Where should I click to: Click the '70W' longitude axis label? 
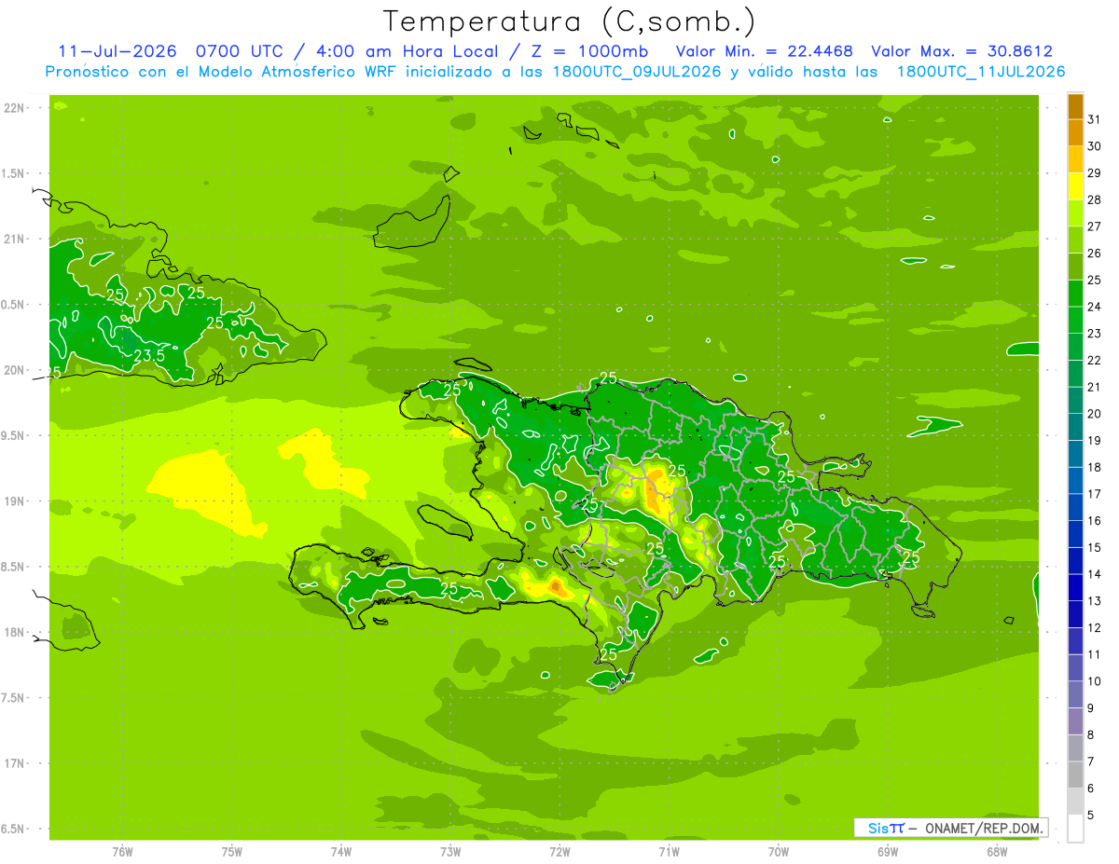tap(779, 852)
